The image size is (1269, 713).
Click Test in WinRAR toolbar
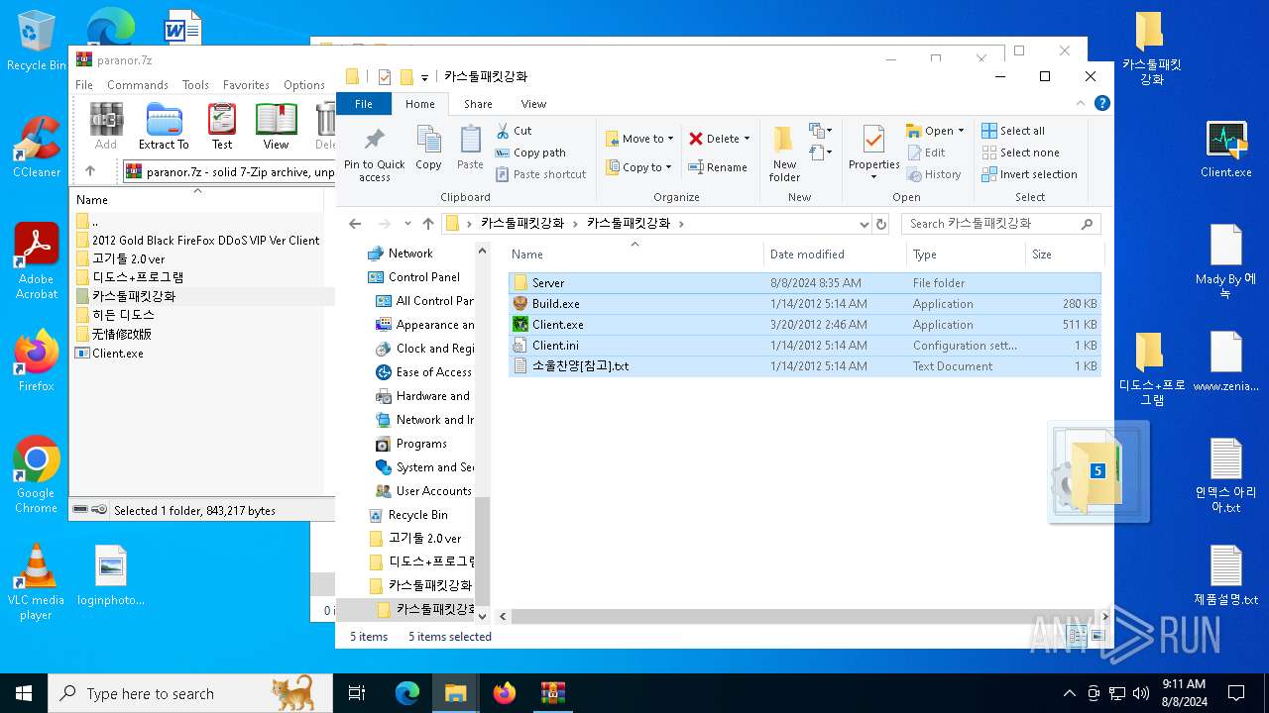pyautogui.click(x=222, y=126)
